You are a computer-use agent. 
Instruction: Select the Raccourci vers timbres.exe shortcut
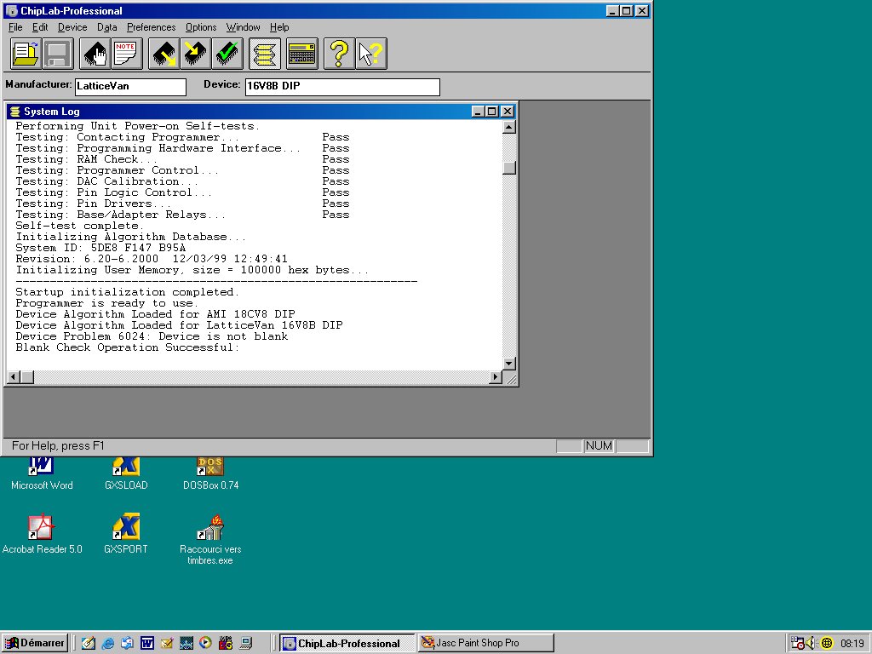[210, 539]
